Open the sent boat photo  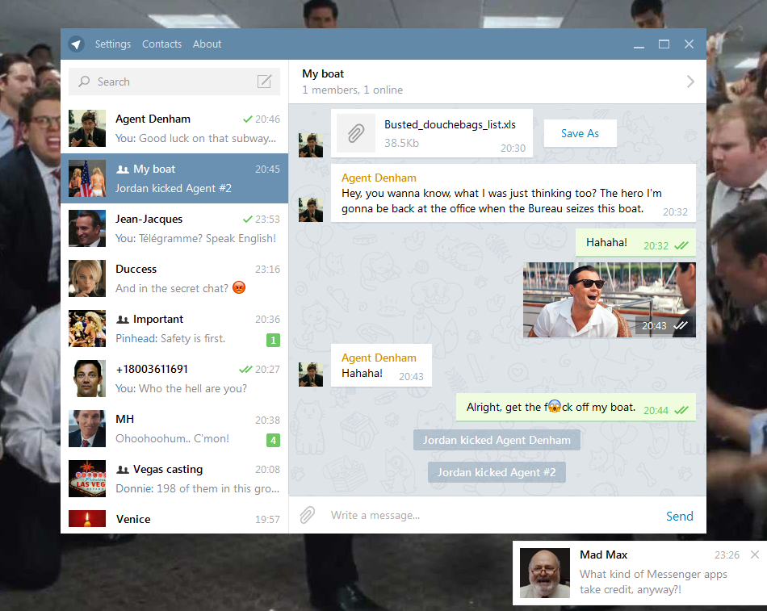[610, 300]
